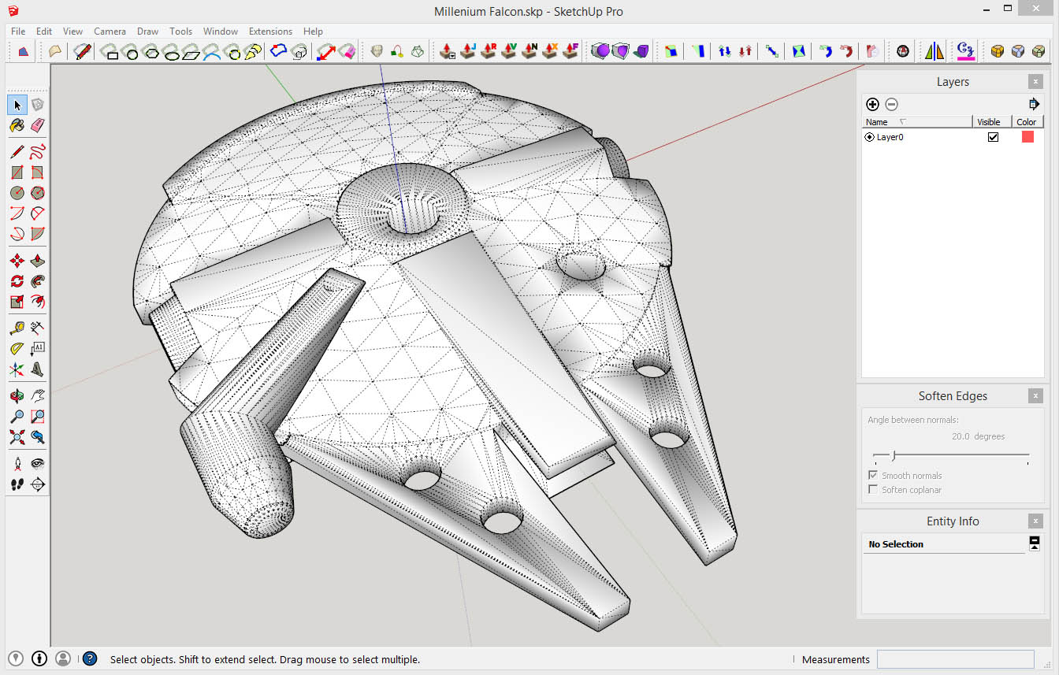Open the Help menu

point(313,32)
